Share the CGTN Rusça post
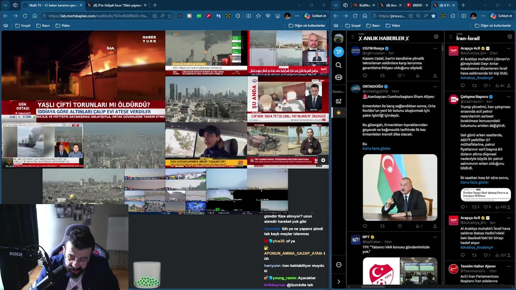Viewport: 516px width, 290px height. tap(435, 76)
